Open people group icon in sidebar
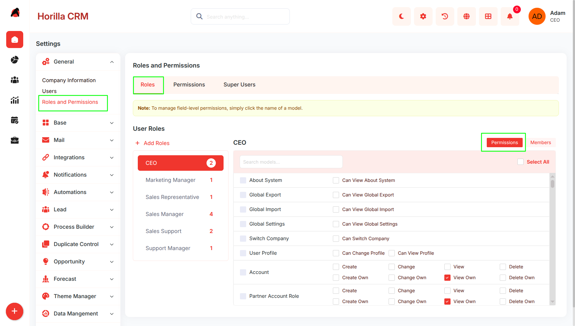 tap(15, 80)
